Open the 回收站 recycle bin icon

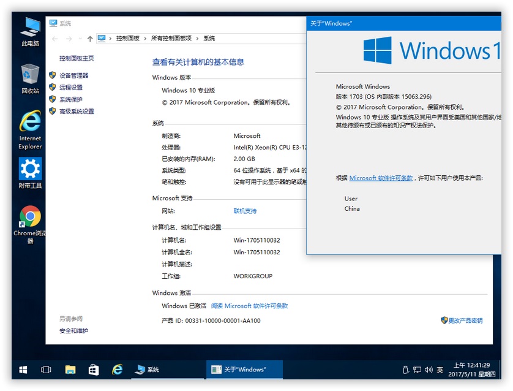click(30, 79)
